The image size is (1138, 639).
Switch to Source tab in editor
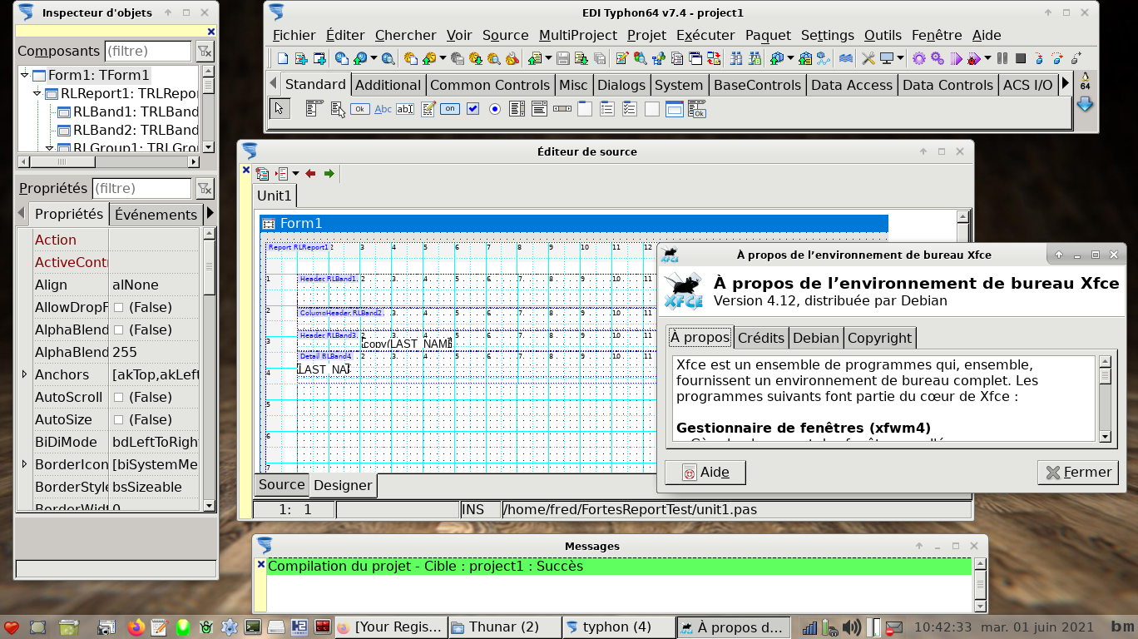pyautogui.click(x=281, y=484)
